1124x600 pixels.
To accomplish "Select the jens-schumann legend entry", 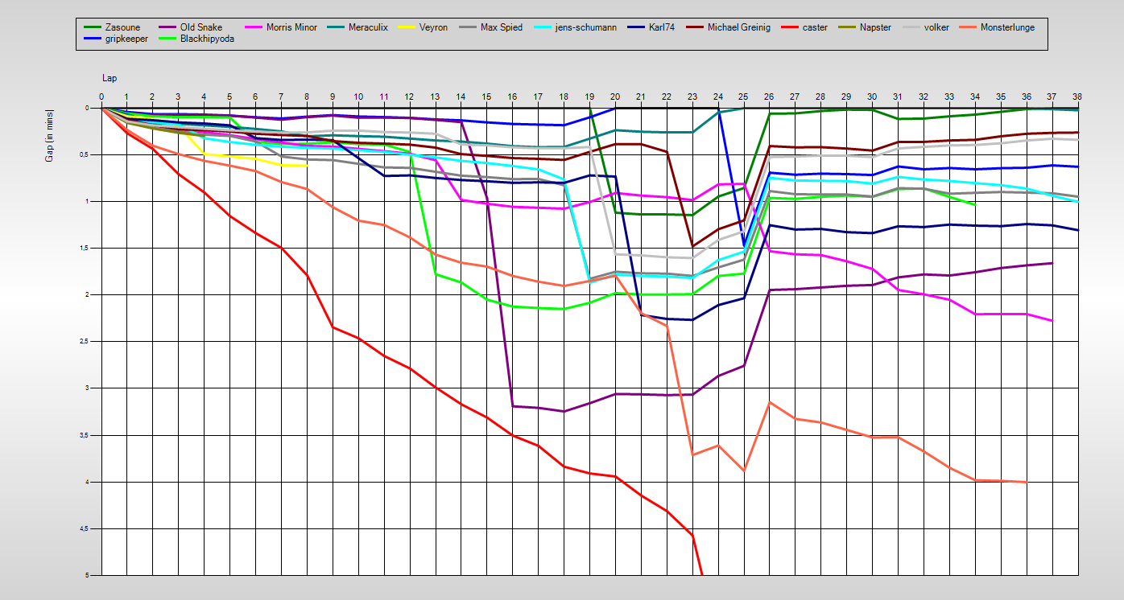I will (x=576, y=27).
